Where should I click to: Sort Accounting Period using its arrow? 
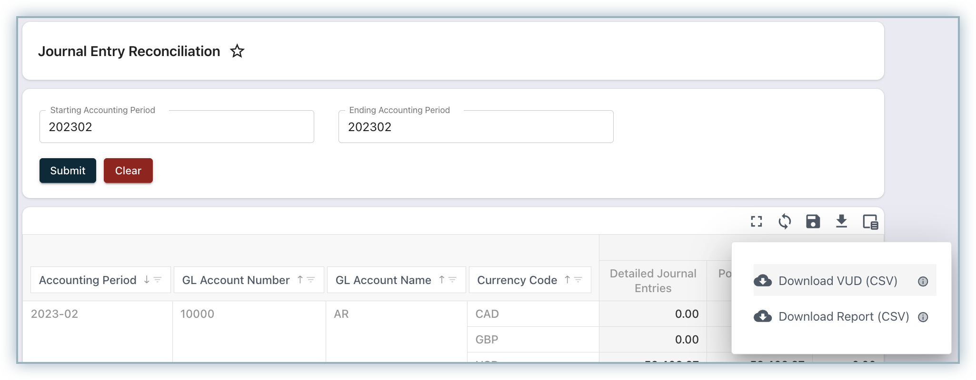(147, 280)
